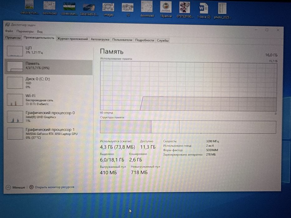Screen dimensions: 291x218
Task: Select the Wi-Fi performance item
Action: (x=49, y=100)
